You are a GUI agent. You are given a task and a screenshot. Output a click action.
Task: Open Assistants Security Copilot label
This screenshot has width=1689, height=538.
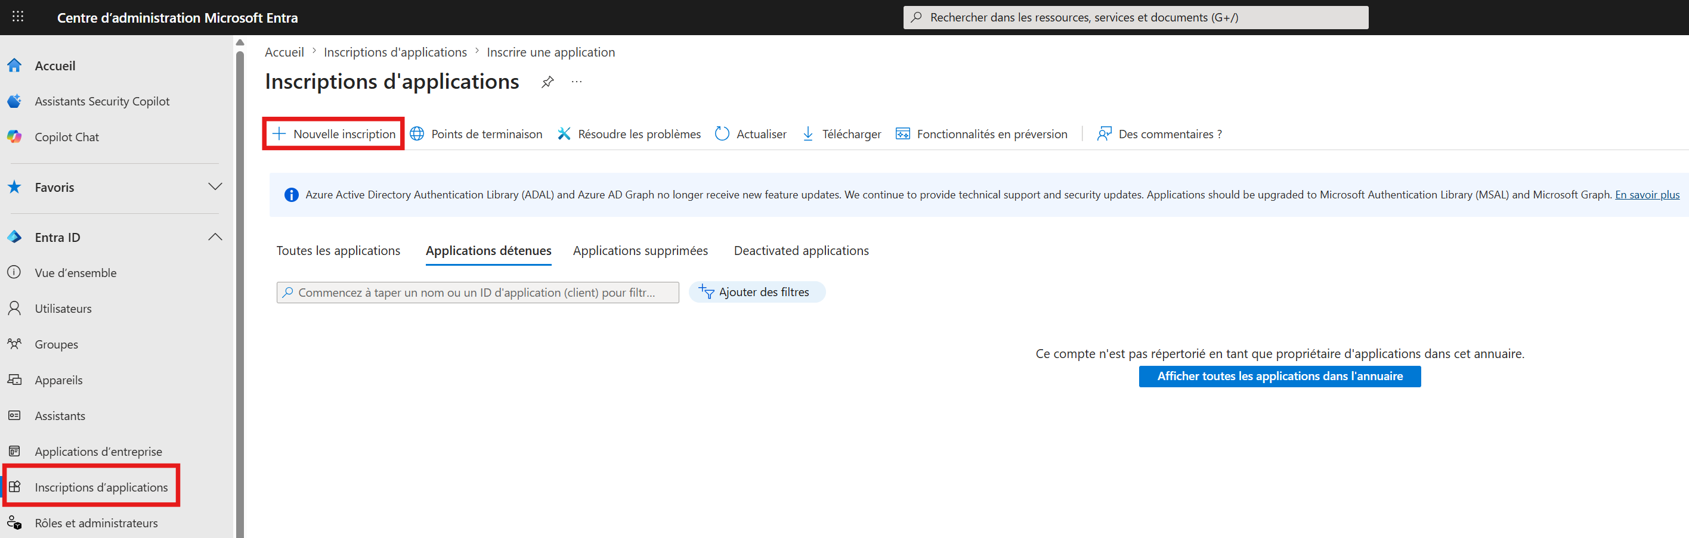pyautogui.click(x=103, y=101)
